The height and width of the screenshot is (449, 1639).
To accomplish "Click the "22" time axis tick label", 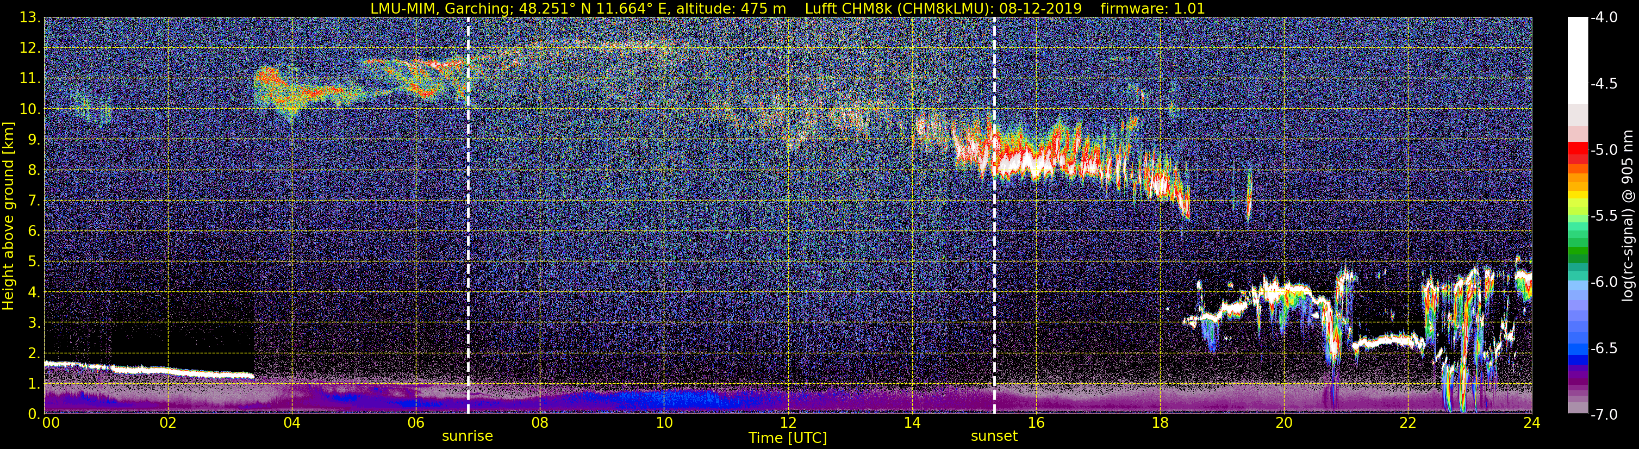I will coord(1408,423).
